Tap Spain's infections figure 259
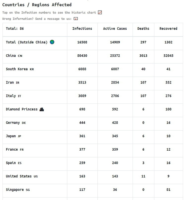 click(82, 163)
